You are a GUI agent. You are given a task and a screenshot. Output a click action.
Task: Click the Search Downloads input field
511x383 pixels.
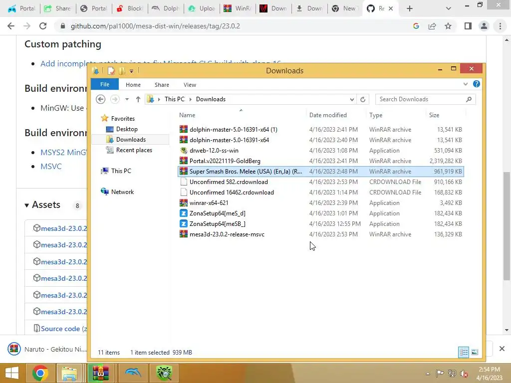(420, 99)
